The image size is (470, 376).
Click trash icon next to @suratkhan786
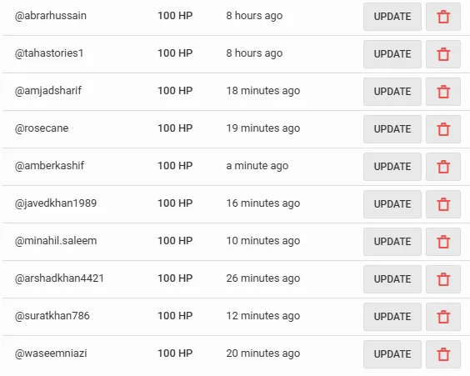pos(443,316)
